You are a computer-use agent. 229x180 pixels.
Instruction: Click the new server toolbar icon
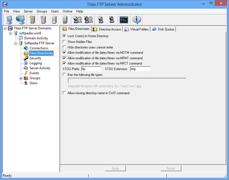coord(32,20)
